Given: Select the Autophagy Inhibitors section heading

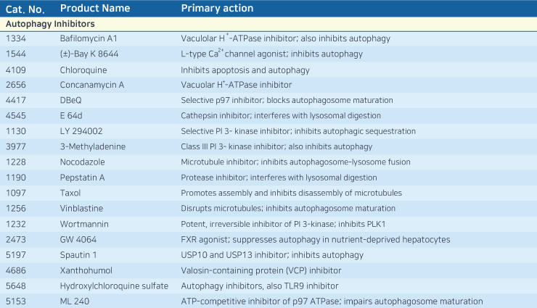Looking at the screenshot, I should tap(50, 24).
